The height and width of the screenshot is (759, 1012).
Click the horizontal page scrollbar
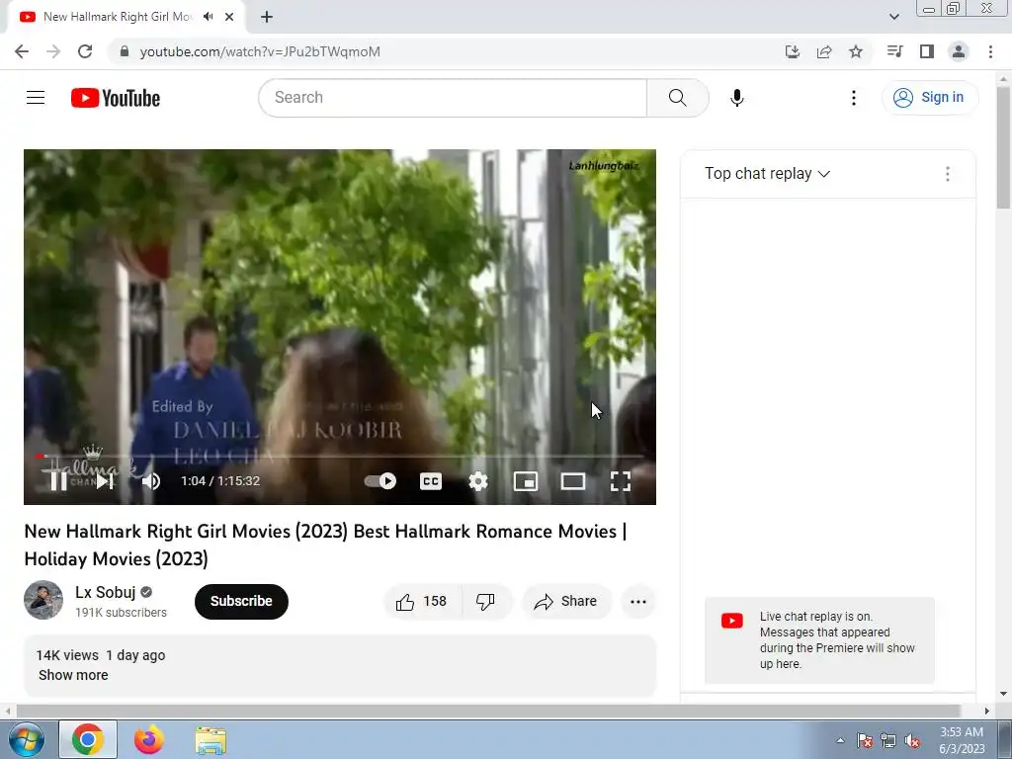[x=488, y=711]
